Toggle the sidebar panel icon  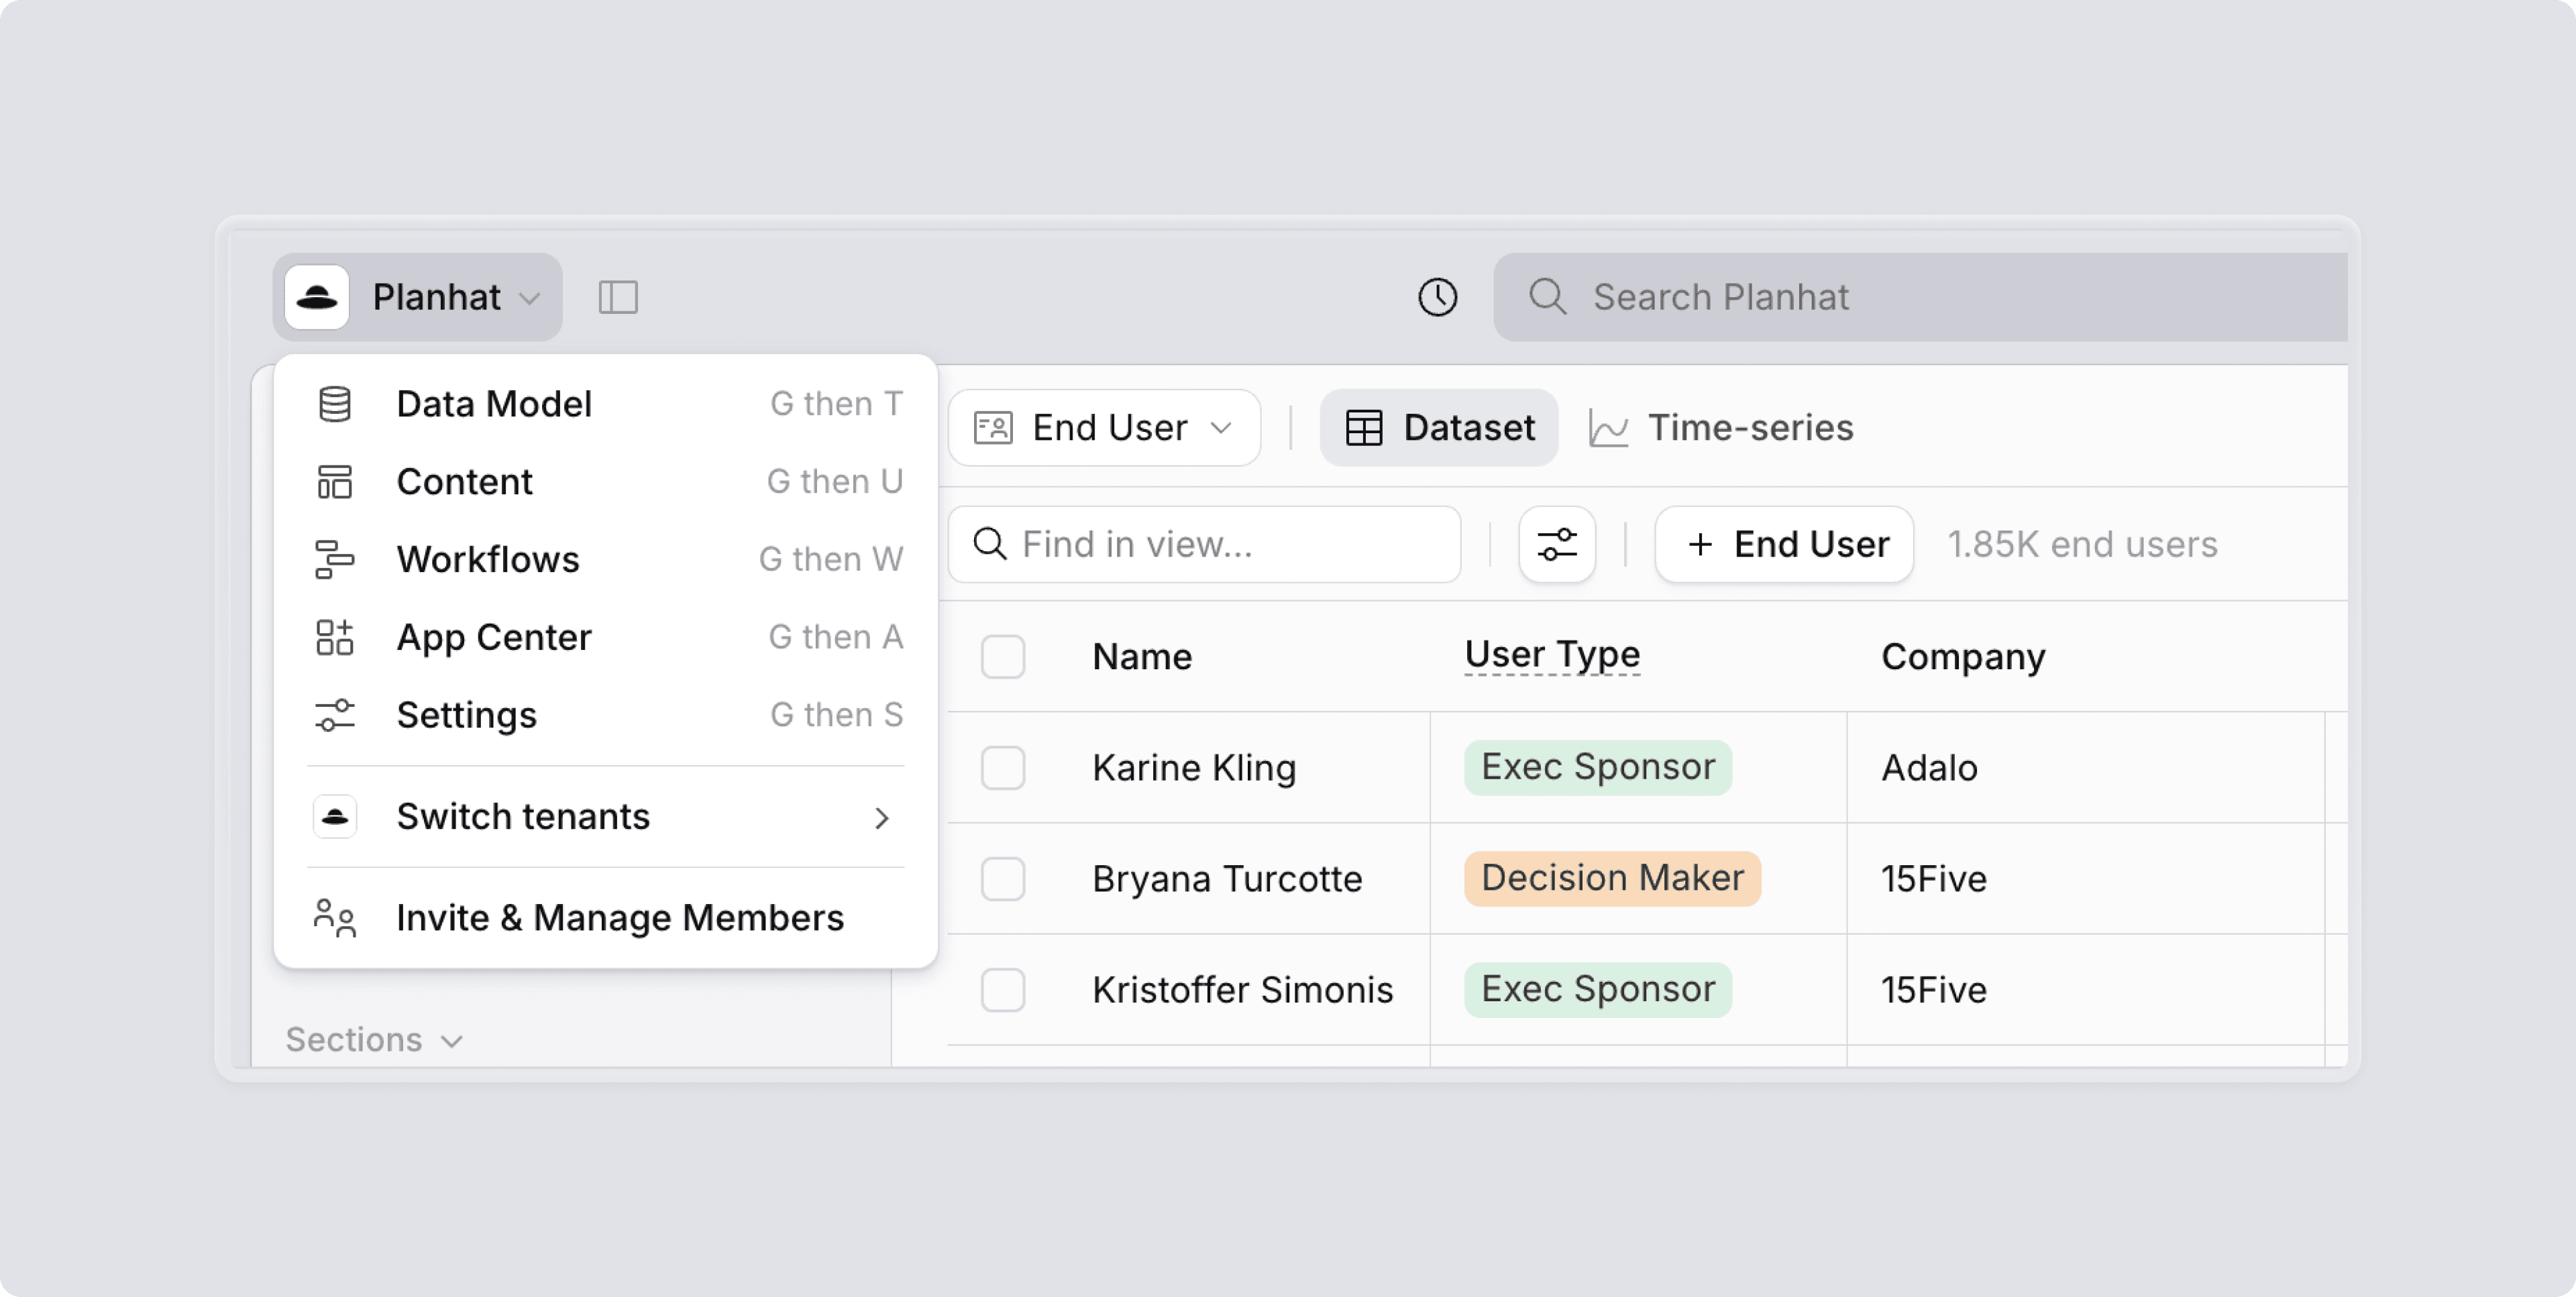click(x=618, y=297)
